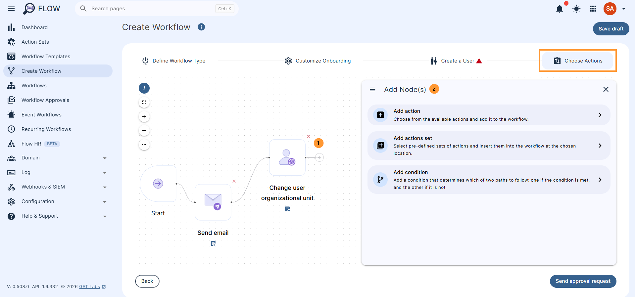The width and height of the screenshot is (635, 297).
Task: Choose the Add condition option
Action: [489, 180]
